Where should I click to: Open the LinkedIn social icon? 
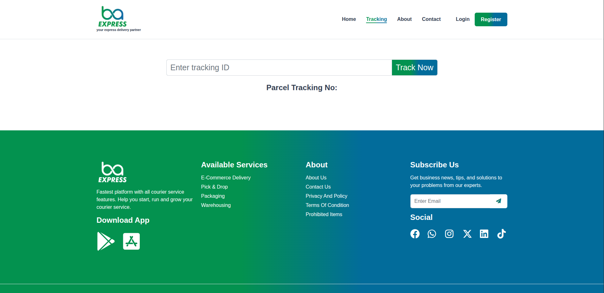pyautogui.click(x=484, y=234)
